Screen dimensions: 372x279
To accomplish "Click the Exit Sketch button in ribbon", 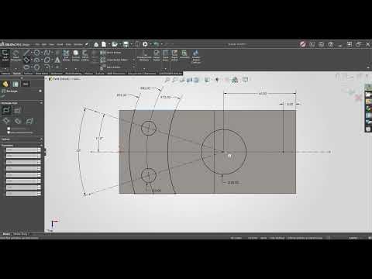I will 5,55.
